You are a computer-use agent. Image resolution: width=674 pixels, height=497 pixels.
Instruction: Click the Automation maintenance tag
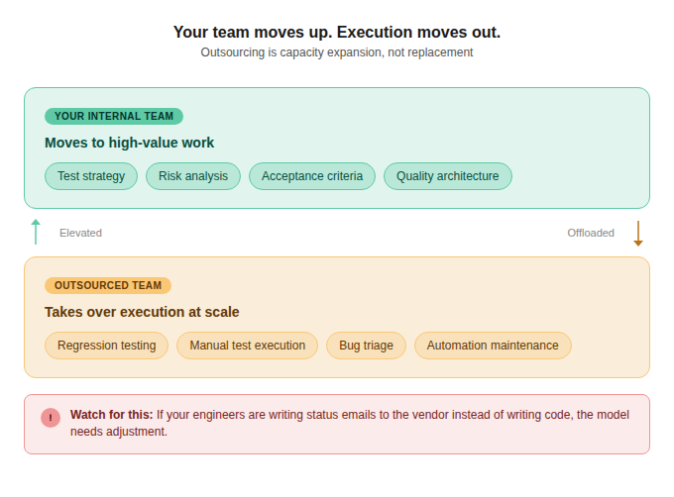(x=493, y=346)
